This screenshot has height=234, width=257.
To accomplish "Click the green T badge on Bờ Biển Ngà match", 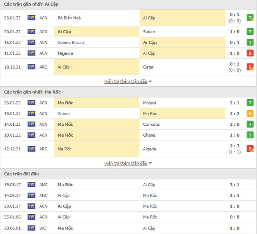I will 250,18.
